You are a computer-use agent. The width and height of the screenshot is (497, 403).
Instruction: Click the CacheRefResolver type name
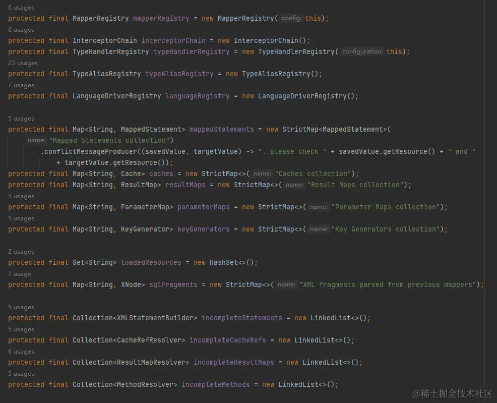point(149,340)
